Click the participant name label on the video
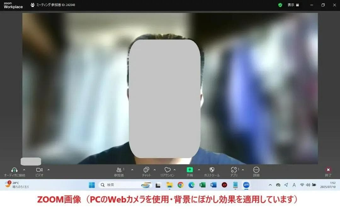The image size is (340, 209). [30, 161]
